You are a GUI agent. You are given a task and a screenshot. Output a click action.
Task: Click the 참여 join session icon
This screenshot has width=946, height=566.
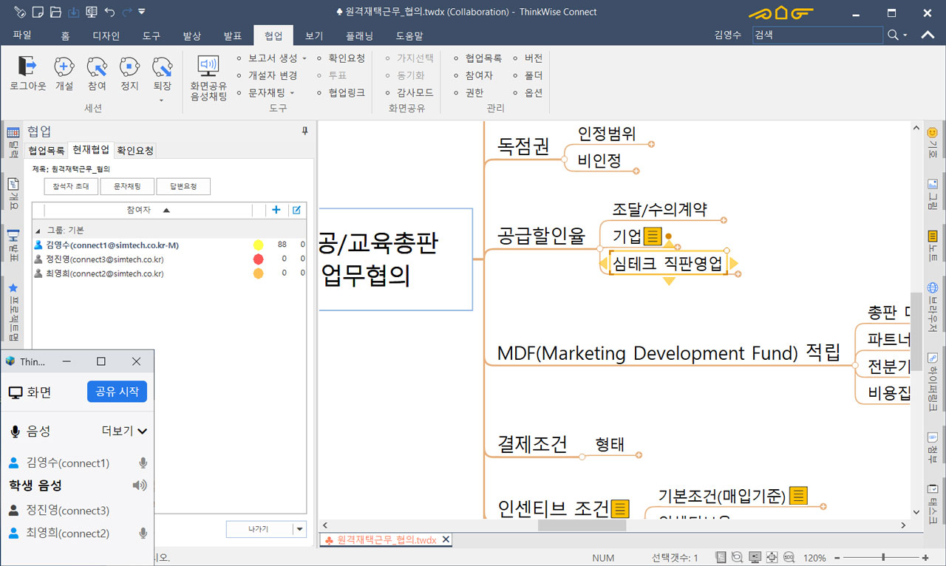coord(97,67)
